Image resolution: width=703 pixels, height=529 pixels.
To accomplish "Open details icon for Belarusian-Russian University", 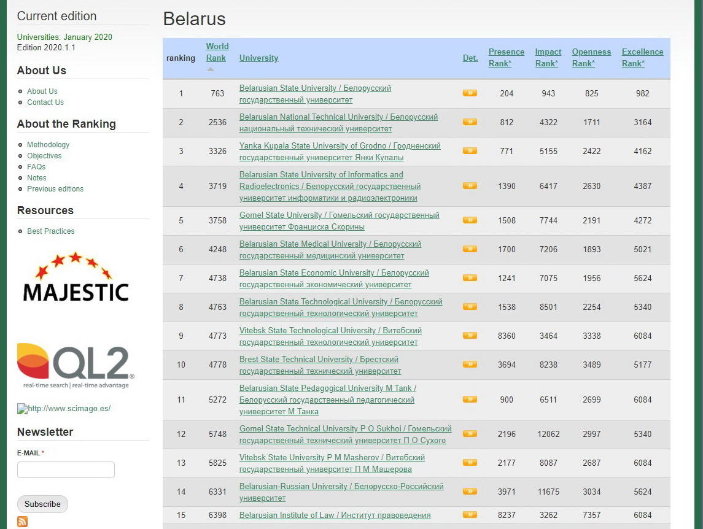I will click(470, 492).
